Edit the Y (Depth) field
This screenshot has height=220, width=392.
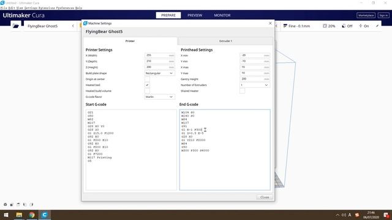pyautogui.click(x=159, y=61)
